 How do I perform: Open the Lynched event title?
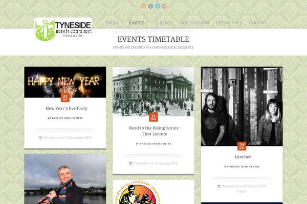[243, 157]
